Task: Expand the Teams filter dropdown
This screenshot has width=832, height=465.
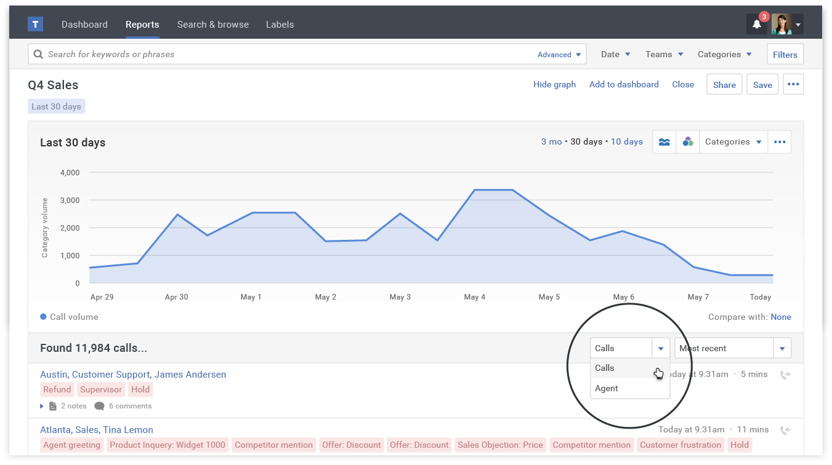Action: (x=664, y=54)
